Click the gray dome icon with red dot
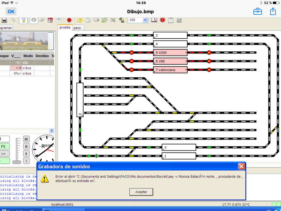Image resolution: width=281 pixels, height=211 pixels. point(96,20)
